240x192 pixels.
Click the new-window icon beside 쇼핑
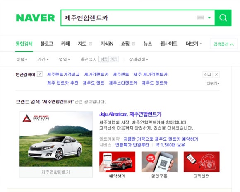click(x=134, y=44)
